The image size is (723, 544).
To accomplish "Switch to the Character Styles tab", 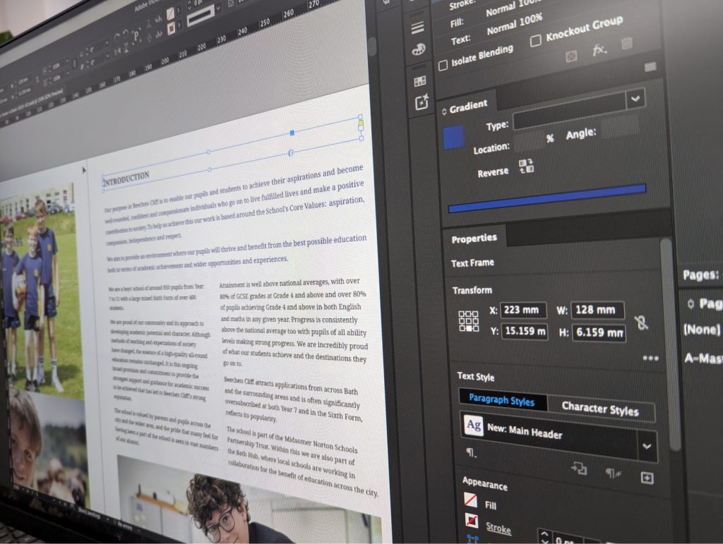I will (599, 408).
